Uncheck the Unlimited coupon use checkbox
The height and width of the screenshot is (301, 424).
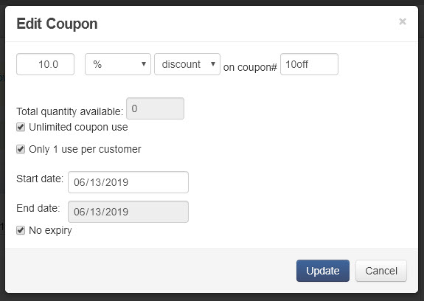pos(21,127)
